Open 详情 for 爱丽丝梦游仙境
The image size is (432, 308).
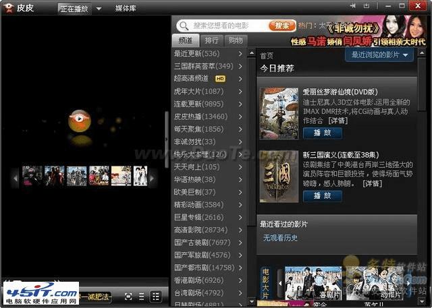(x=338, y=121)
